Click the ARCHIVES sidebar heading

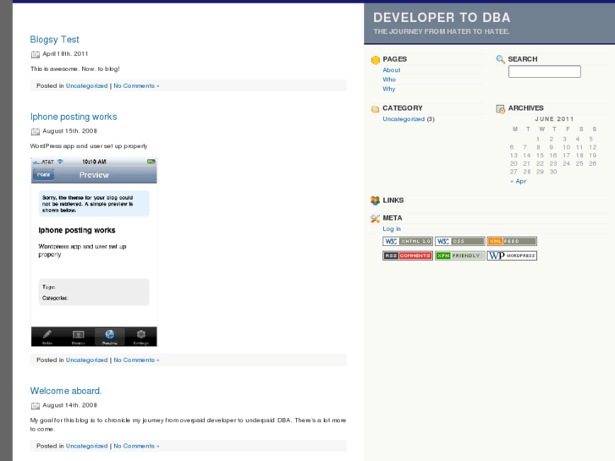tap(525, 108)
